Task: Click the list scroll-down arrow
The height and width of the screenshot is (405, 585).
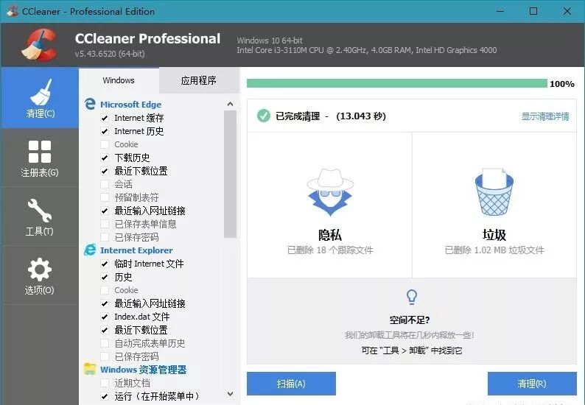Action: pyautogui.click(x=230, y=394)
